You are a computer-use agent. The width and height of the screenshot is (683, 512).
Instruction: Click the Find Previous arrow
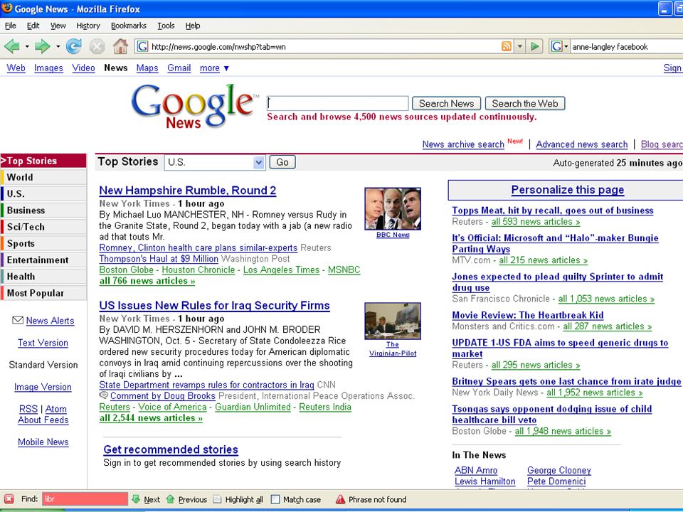pos(170,499)
